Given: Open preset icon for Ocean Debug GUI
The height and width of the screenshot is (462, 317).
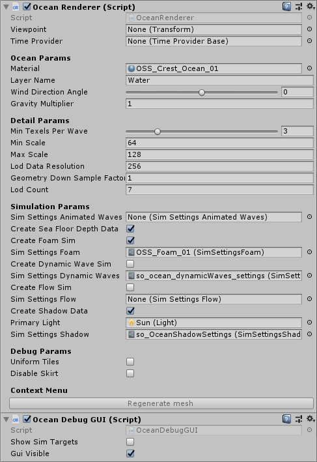Looking at the screenshot, I should click(299, 419).
